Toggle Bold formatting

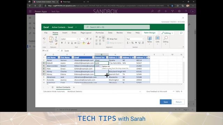(62, 43)
